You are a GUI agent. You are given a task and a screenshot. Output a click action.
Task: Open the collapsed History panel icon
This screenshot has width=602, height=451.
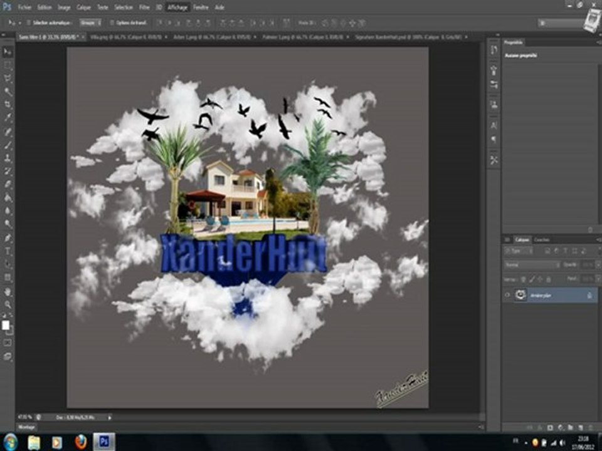[494, 50]
